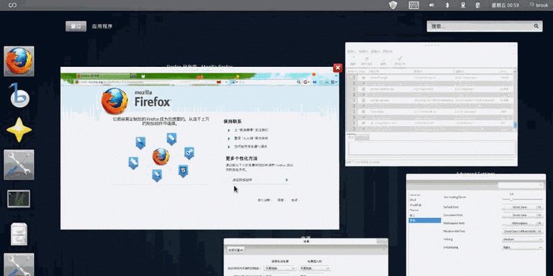Launch Firefox from the dash
Screen dimensions: 553x276
[x=19, y=61]
